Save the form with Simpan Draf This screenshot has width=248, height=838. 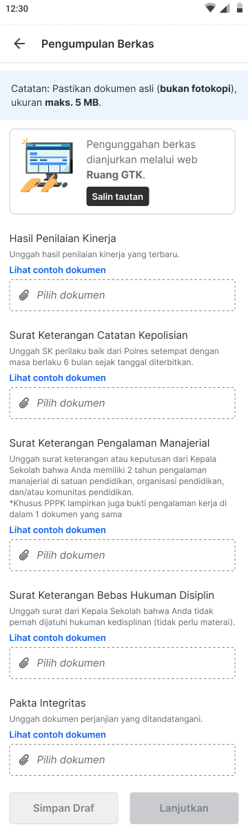coord(64,808)
